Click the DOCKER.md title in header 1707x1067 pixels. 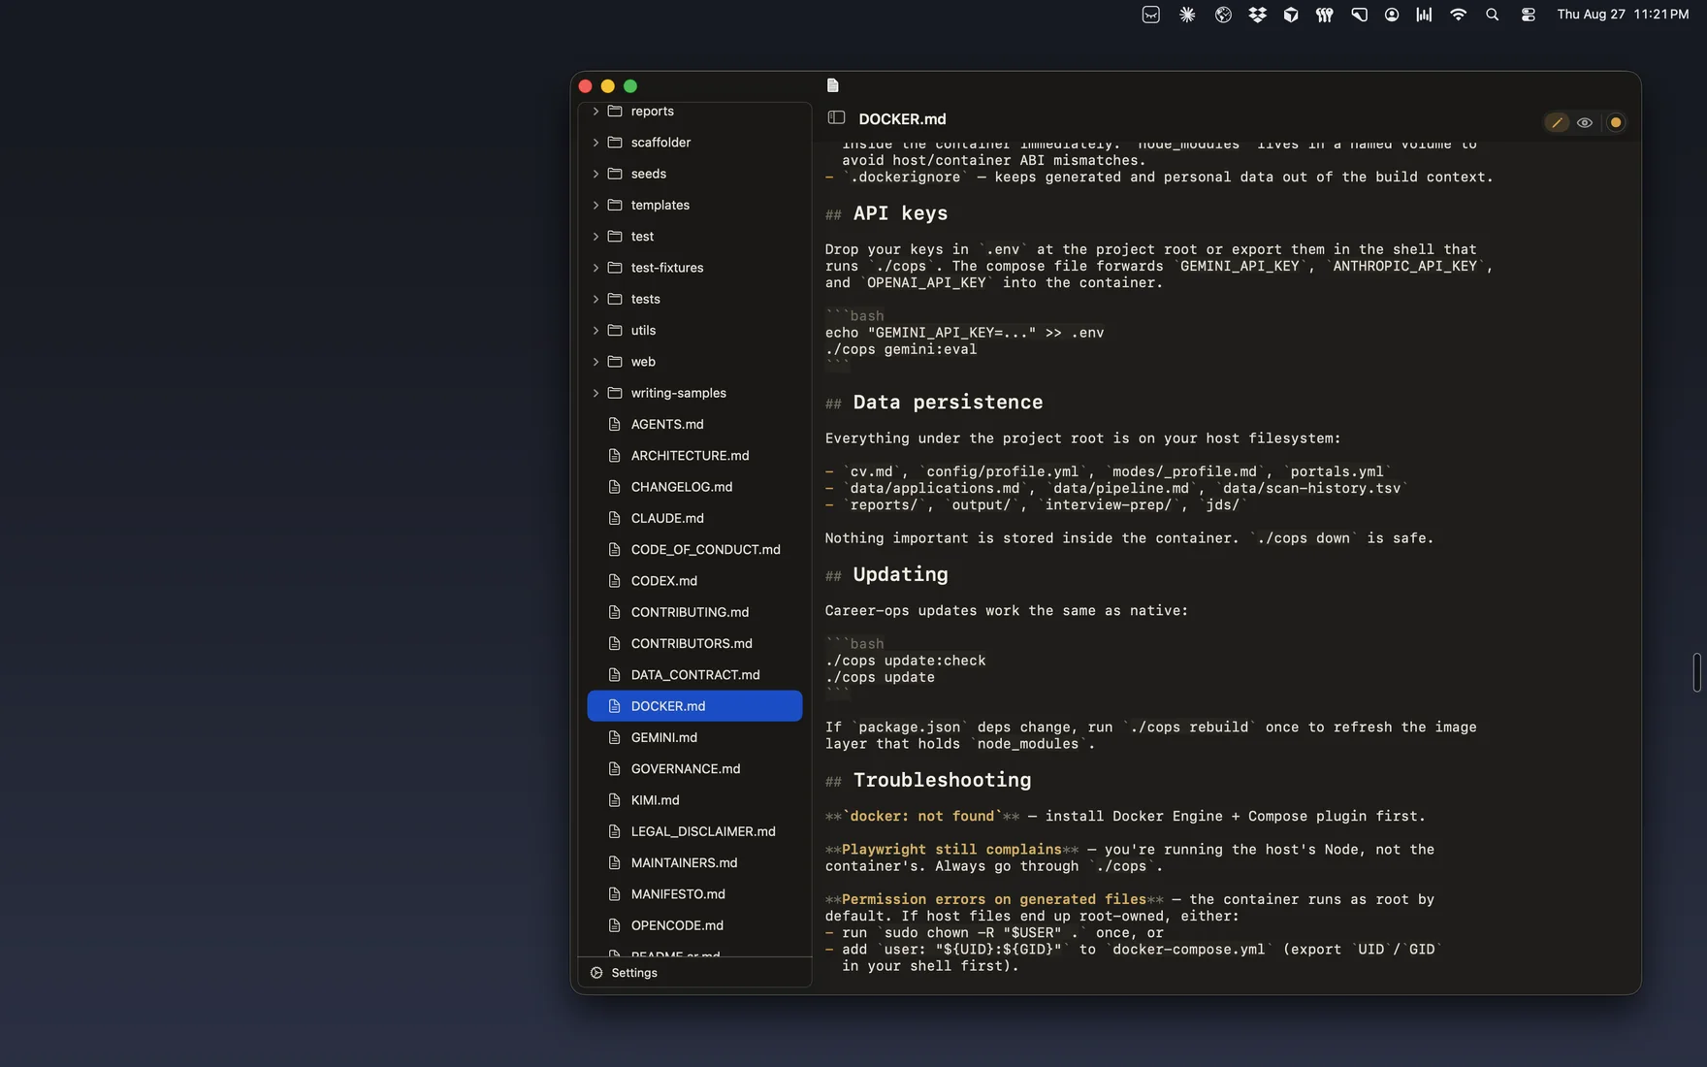click(x=902, y=119)
